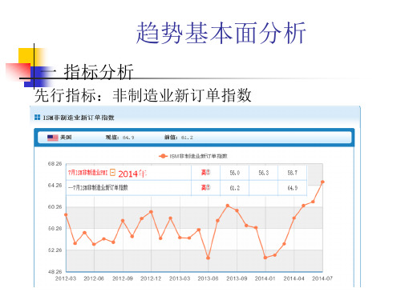Click the table cell 56.0
The width and height of the screenshot is (401, 300).
(x=235, y=173)
